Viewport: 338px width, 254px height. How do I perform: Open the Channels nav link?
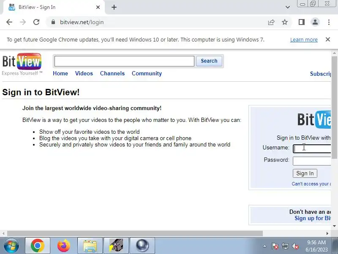point(112,73)
